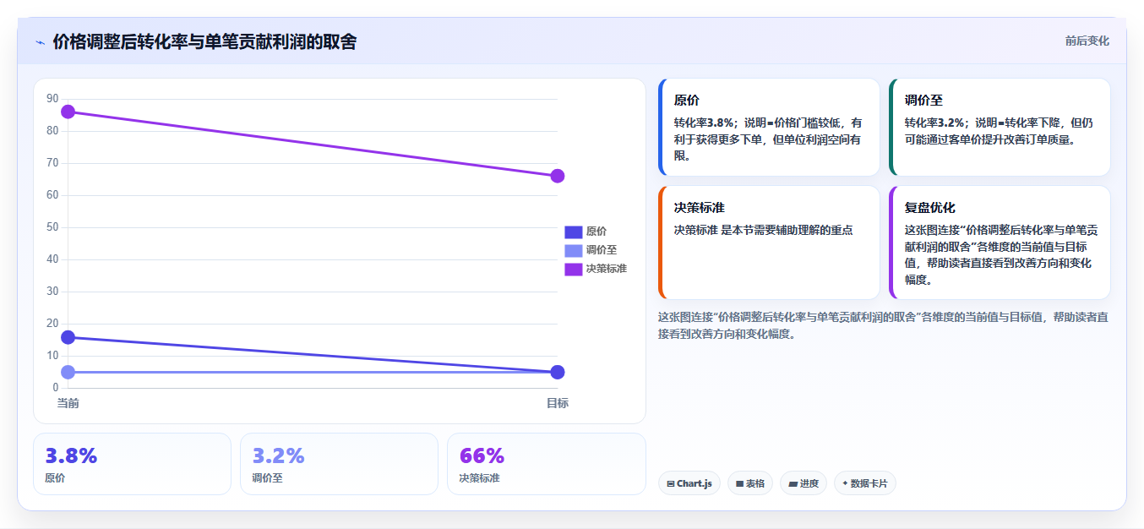This screenshot has width=1144, height=529.
Task: Open the 调价至 description card
Action: click(x=1000, y=128)
